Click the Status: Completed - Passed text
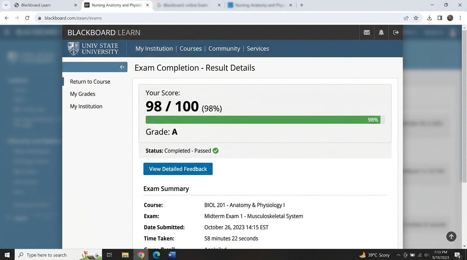Screen dimensions: 467x260 (x=178, y=151)
